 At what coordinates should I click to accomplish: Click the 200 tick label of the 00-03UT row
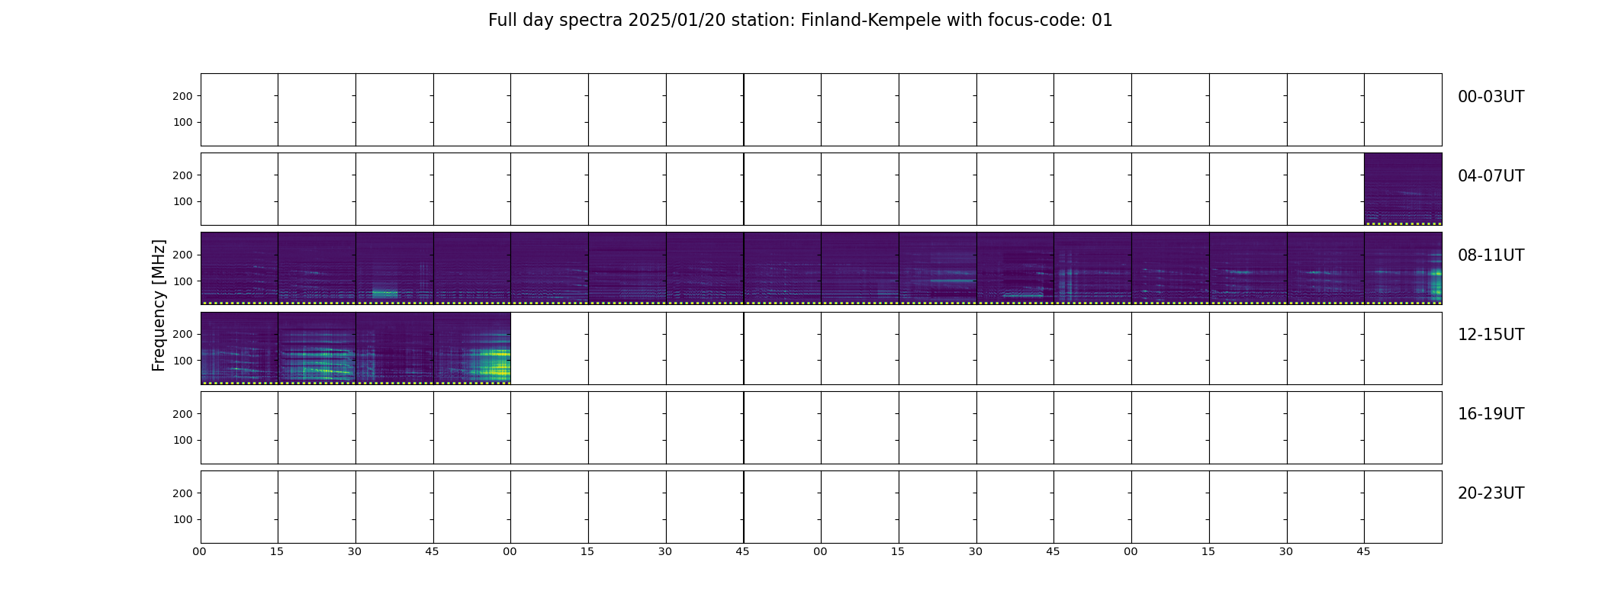coord(182,96)
